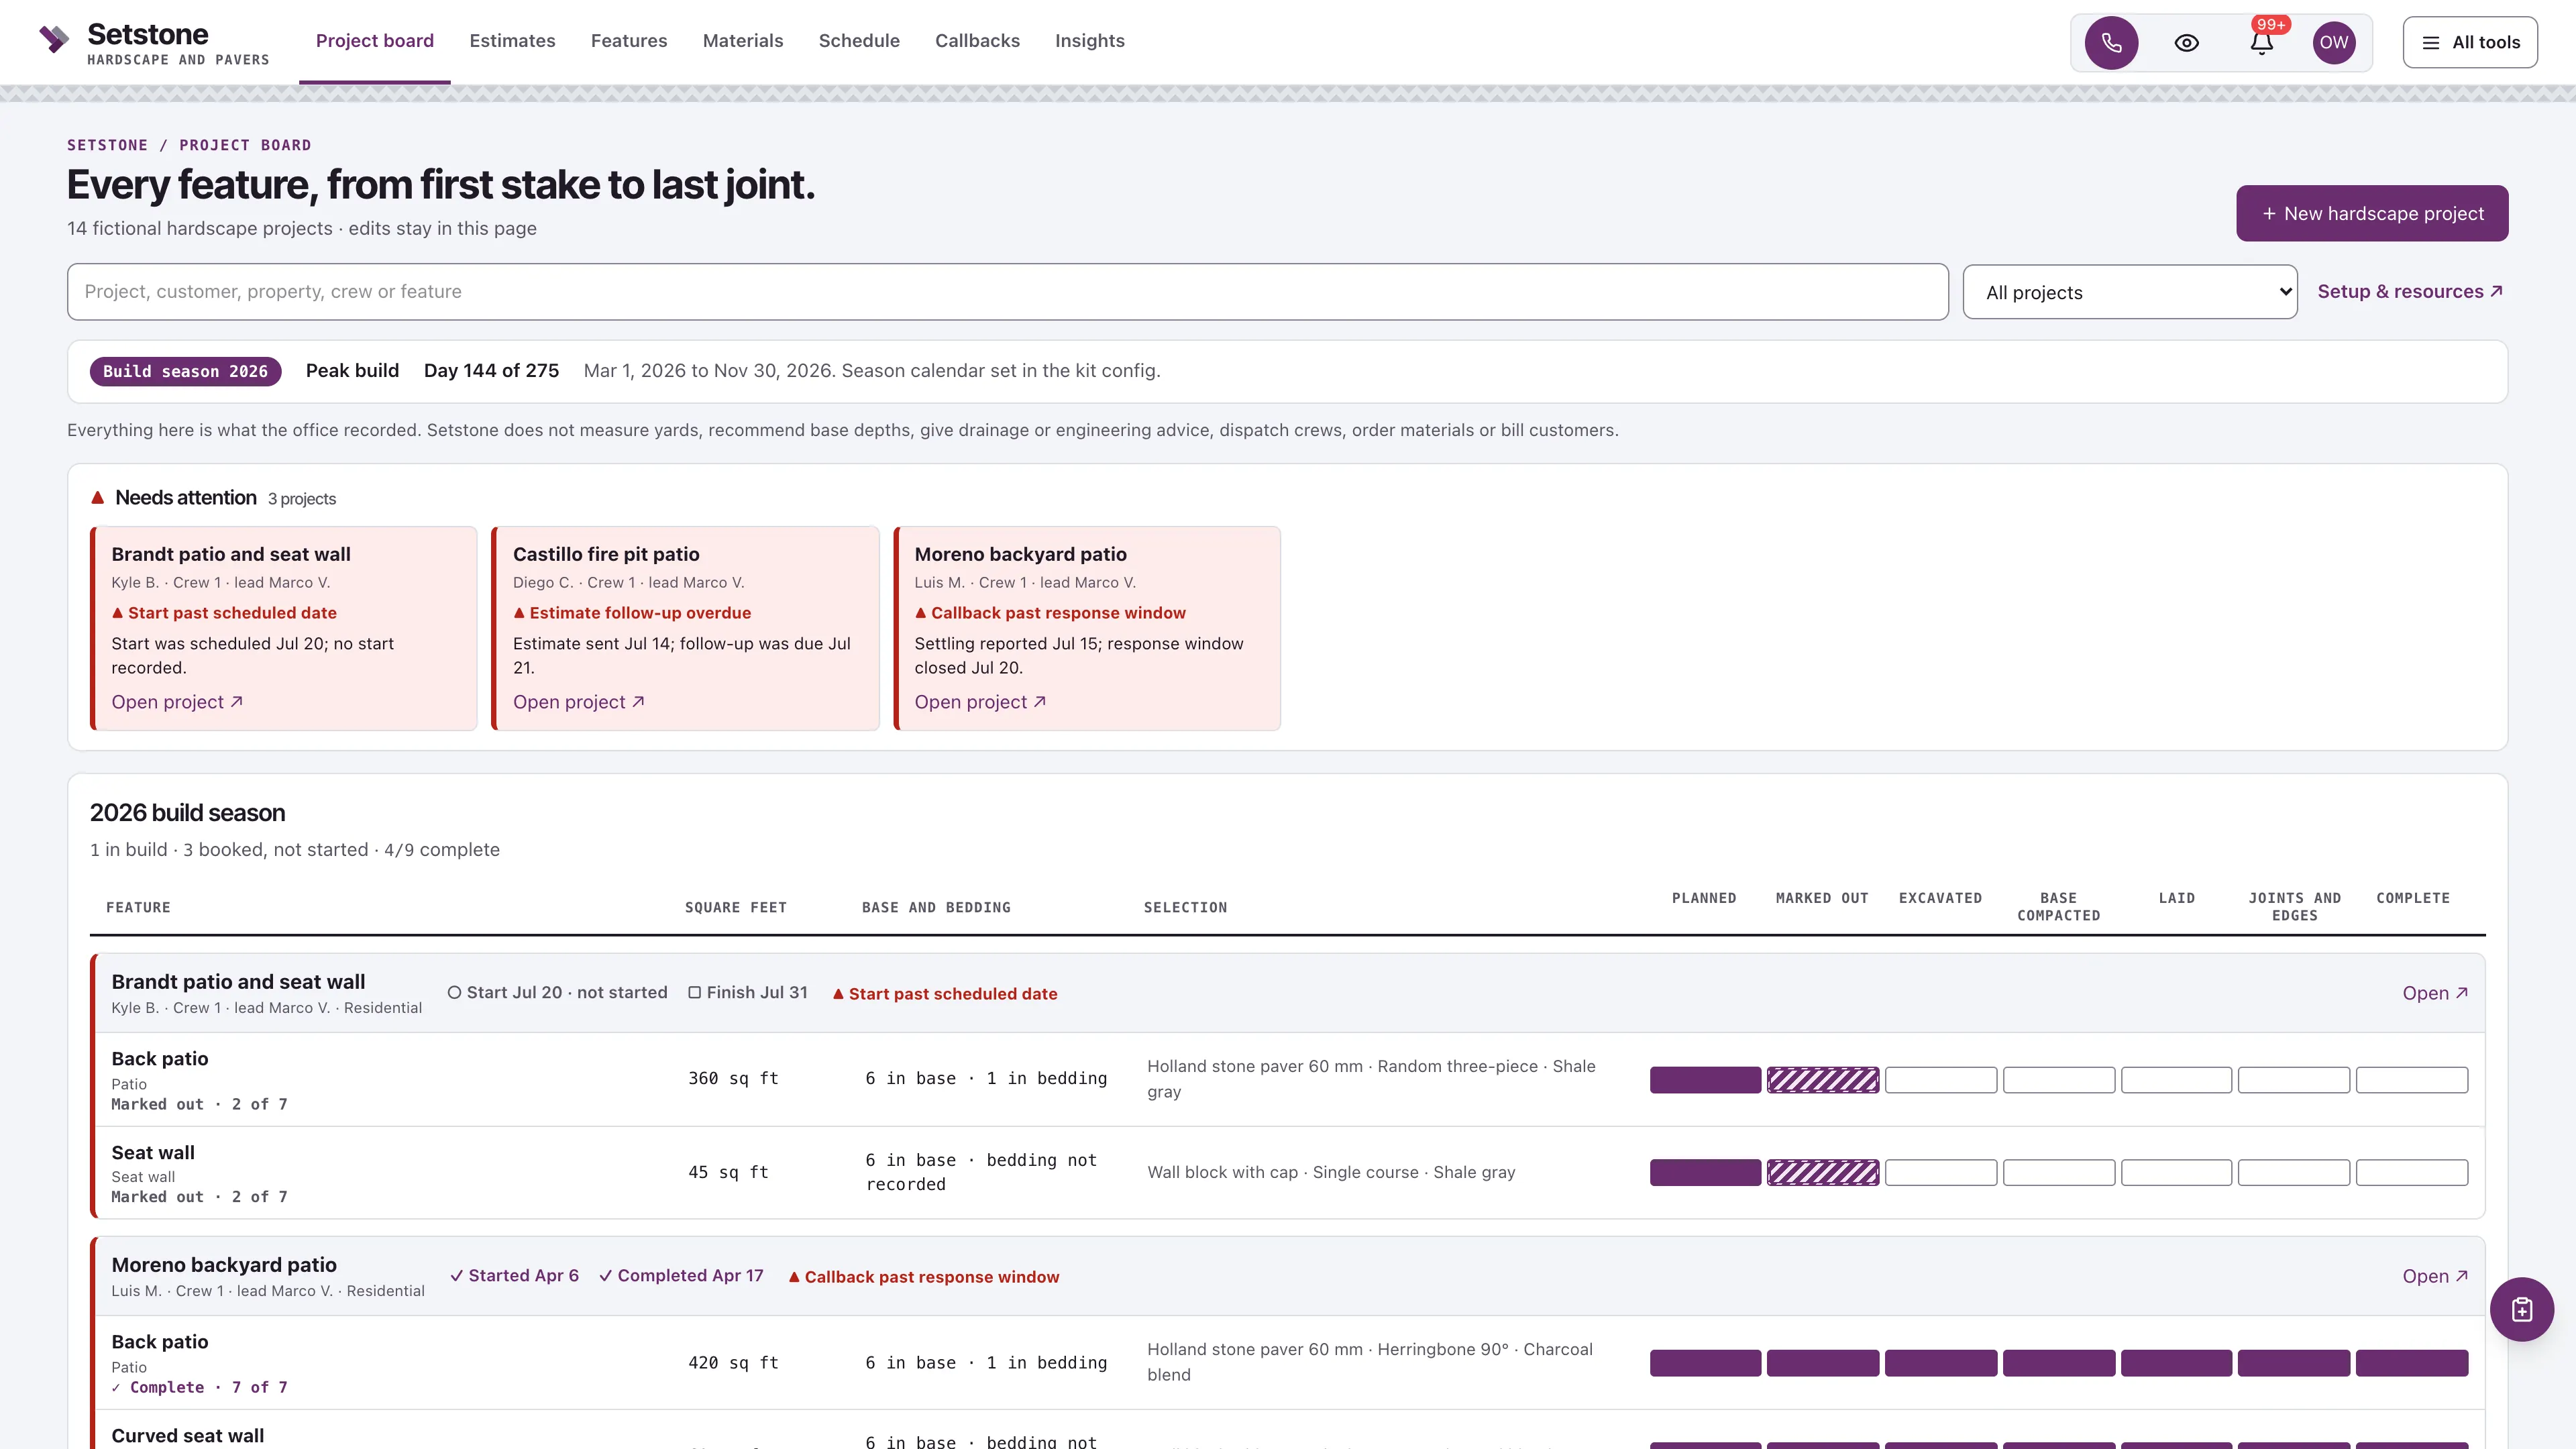Open project link on Moreno card
Image resolution: width=2576 pixels, height=1449 pixels.
[980, 702]
